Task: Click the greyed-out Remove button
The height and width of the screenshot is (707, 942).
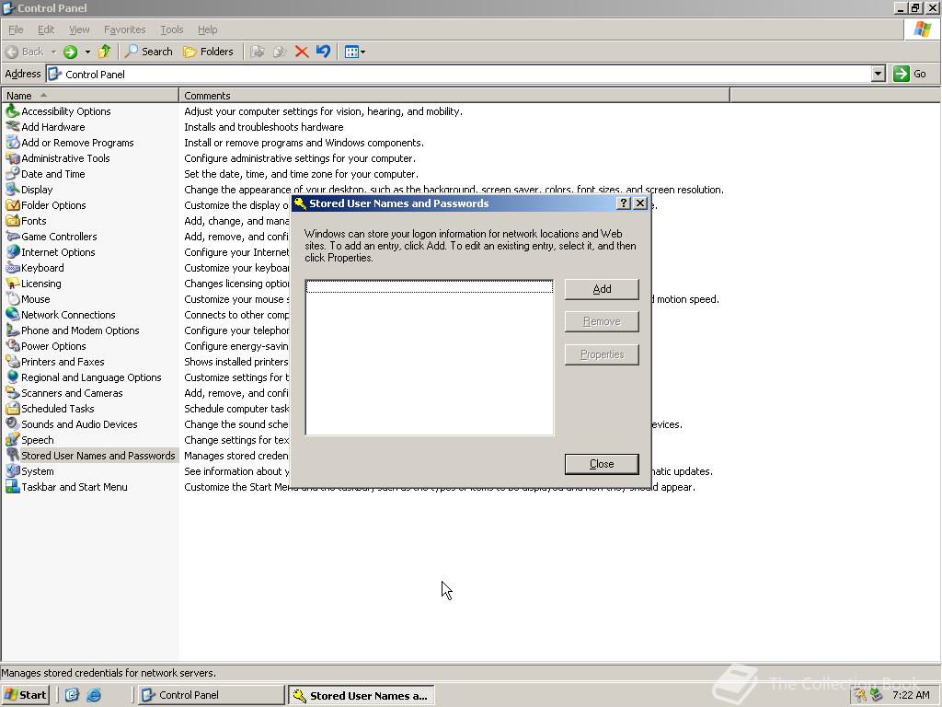Action: 602,321
